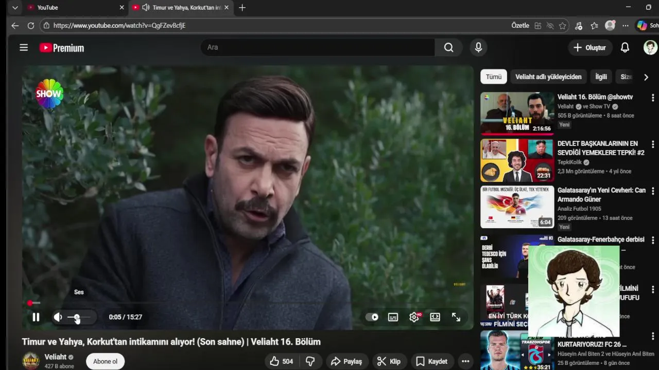659x370 pixels.
Task: Subscribe with the Abone ol button
Action: [x=105, y=361]
